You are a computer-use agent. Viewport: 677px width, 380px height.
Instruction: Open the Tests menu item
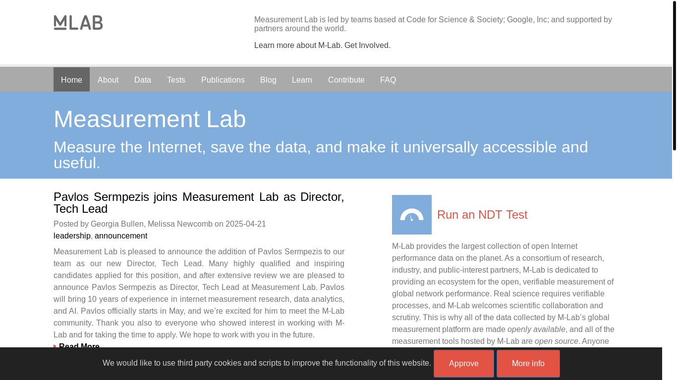(176, 80)
